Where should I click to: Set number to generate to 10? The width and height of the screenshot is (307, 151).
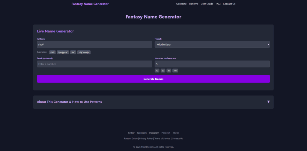(x=157, y=71)
